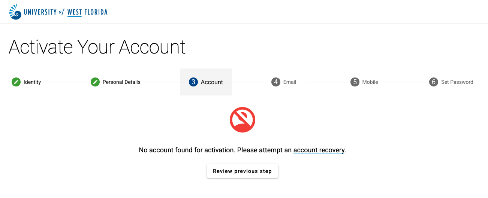This screenshot has width=488, height=198.
Task: Select the Email step label
Action: [x=290, y=82]
